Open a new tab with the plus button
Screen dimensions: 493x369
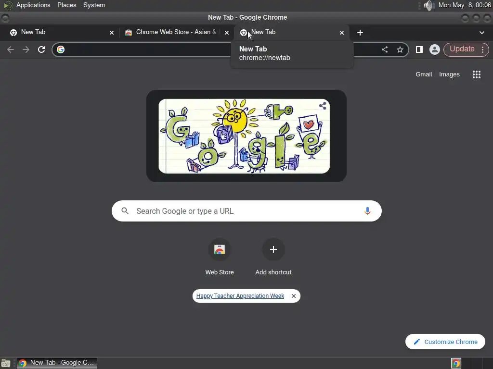(360, 33)
